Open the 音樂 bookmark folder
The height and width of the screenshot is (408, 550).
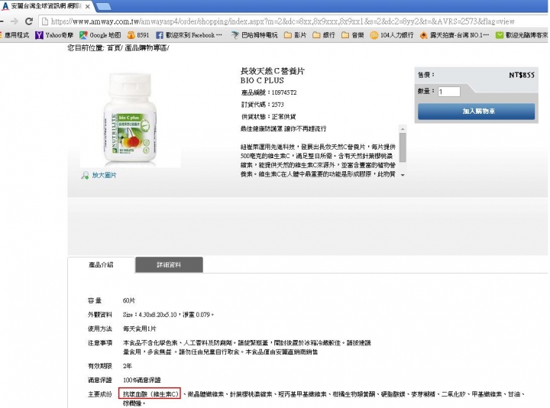click(x=352, y=35)
